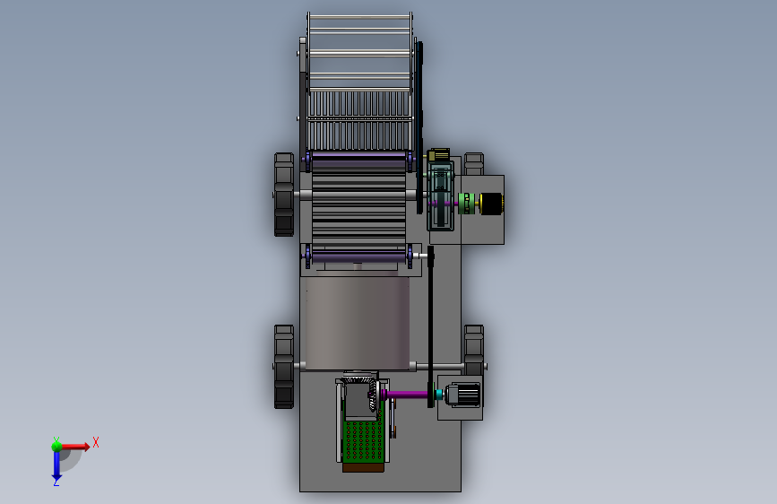
Task: Select the lower purple conveyor roller
Action: [x=358, y=257]
